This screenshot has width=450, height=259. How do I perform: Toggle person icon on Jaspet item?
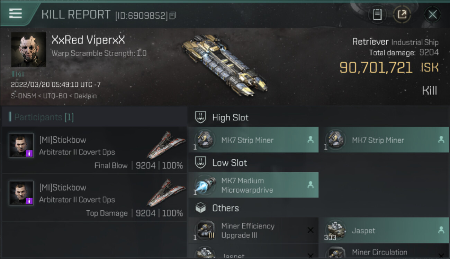[441, 230]
